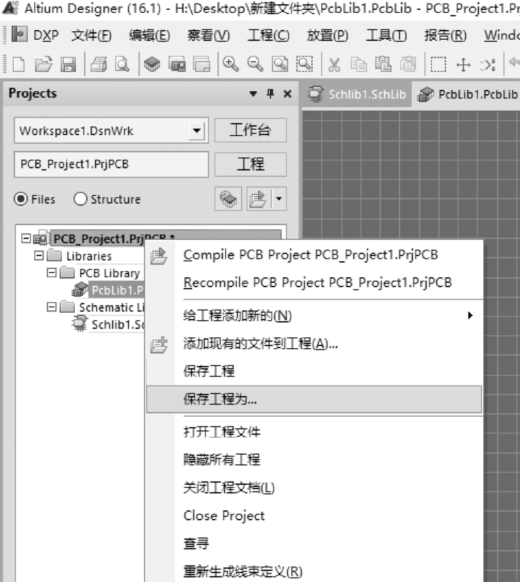Select the Files radio button
Viewport: 520px width, 582px height.
21,199
